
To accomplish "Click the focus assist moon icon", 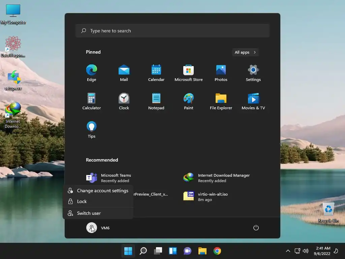I will click(336, 251).
